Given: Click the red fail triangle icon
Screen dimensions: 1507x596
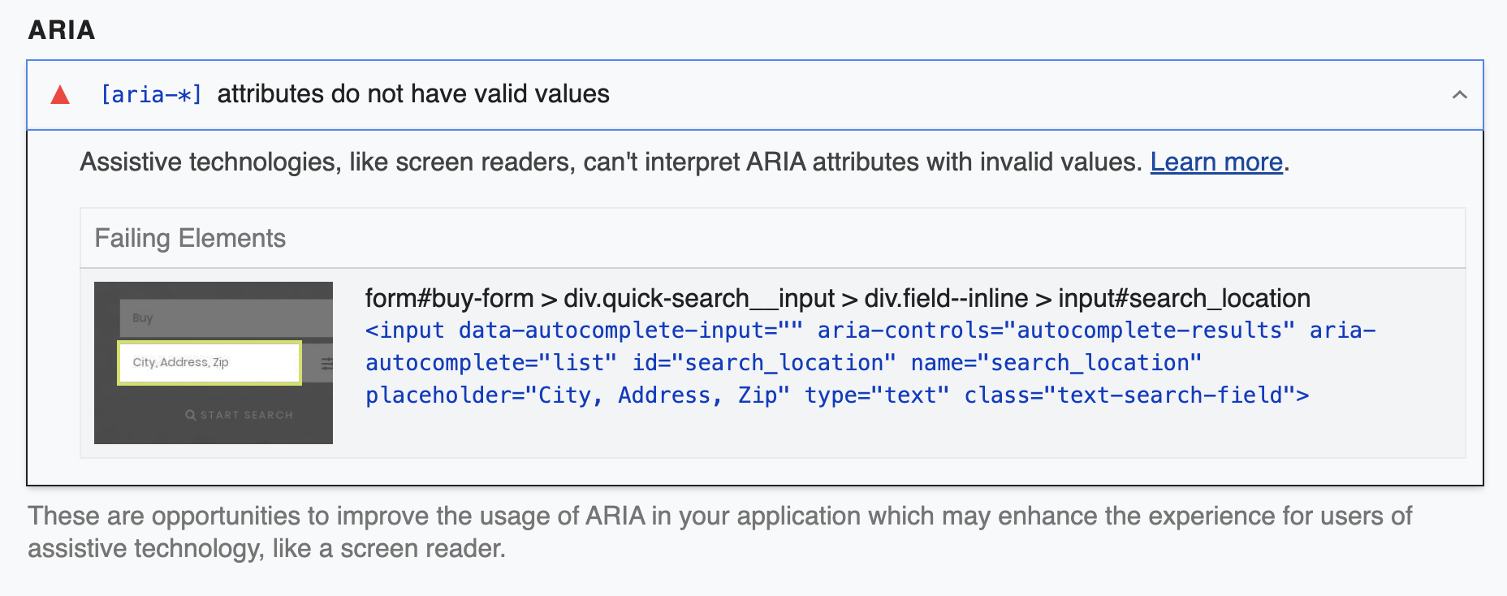Looking at the screenshot, I should pyautogui.click(x=60, y=95).
